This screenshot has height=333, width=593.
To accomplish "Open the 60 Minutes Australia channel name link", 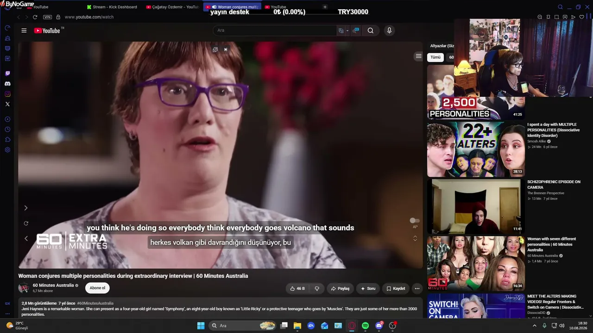I will click(x=53, y=285).
